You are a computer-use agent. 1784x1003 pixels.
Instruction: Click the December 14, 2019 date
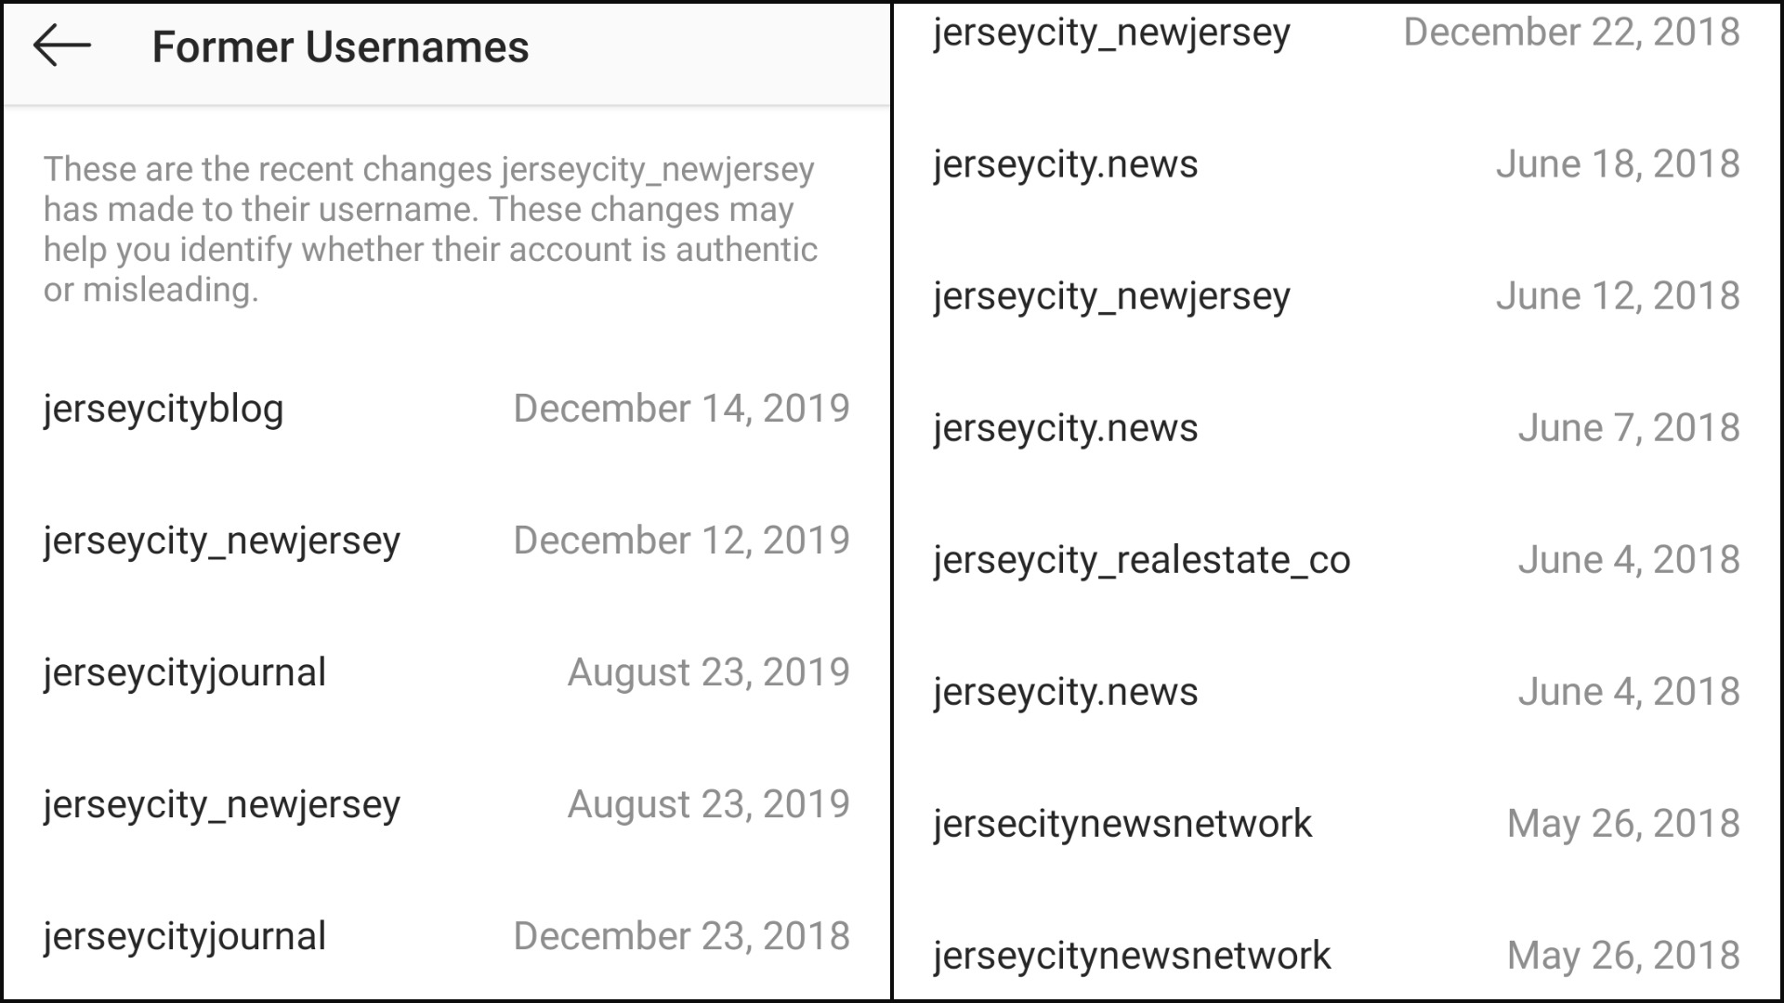pos(681,409)
